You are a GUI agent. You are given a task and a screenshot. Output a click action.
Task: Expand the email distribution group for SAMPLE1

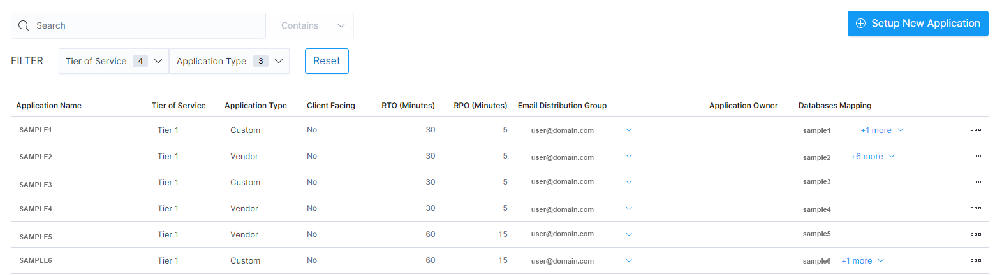tap(629, 130)
